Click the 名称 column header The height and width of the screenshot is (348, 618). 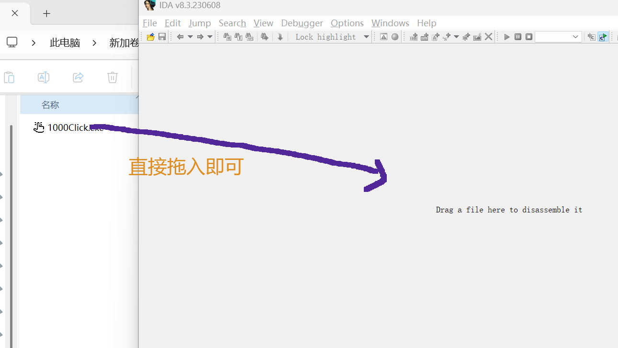(x=50, y=105)
